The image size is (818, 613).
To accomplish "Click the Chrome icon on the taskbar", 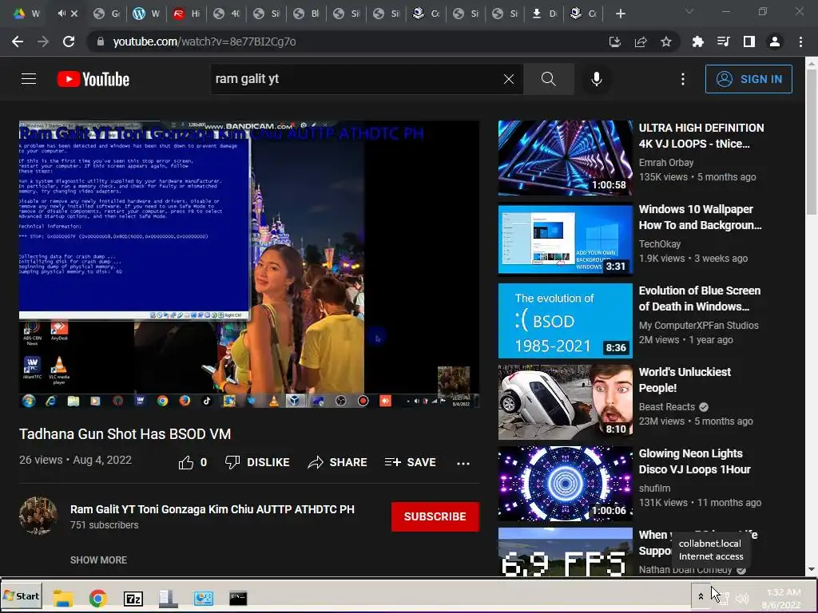I will [x=97, y=598].
